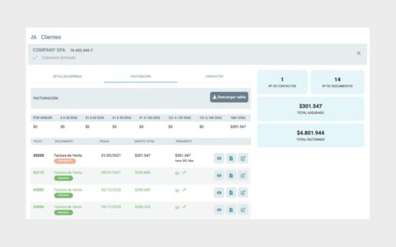Click the Nº de Documentos card

tap(337, 82)
